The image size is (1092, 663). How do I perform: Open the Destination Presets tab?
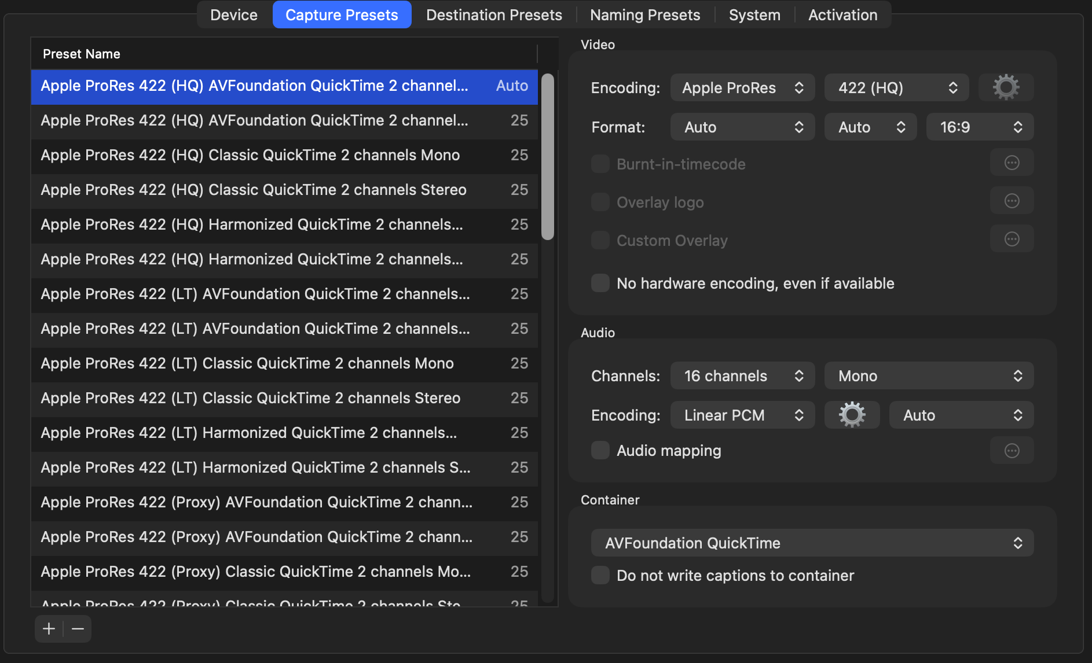click(494, 14)
